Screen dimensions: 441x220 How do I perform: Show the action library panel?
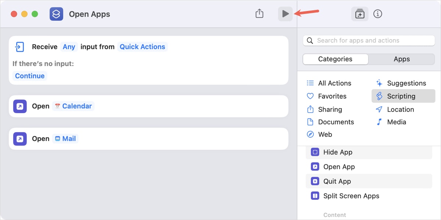[359, 14]
